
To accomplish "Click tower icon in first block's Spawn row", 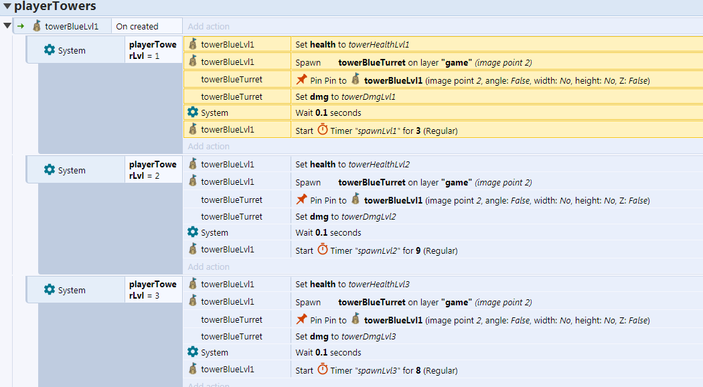I will tap(193, 61).
